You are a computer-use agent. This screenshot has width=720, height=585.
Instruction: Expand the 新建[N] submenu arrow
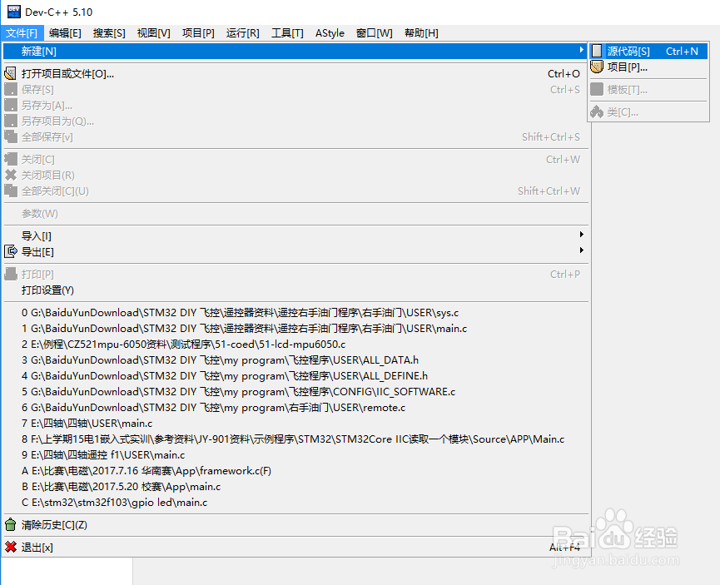pos(581,50)
